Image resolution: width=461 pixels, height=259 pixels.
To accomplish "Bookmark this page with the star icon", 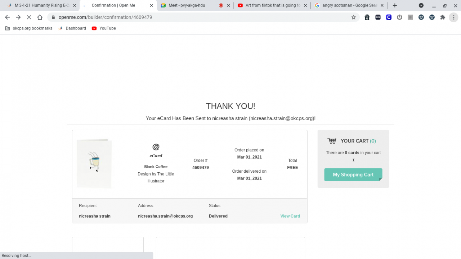I will tap(354, 17).
